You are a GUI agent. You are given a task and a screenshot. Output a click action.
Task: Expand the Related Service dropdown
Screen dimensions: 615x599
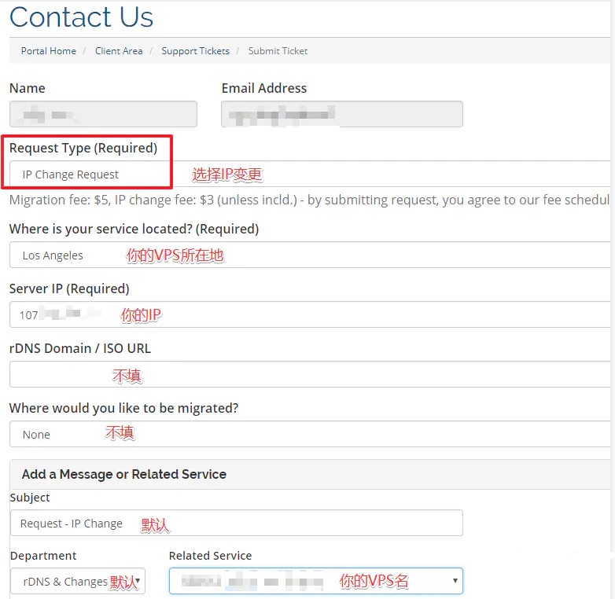coord(315,582)
